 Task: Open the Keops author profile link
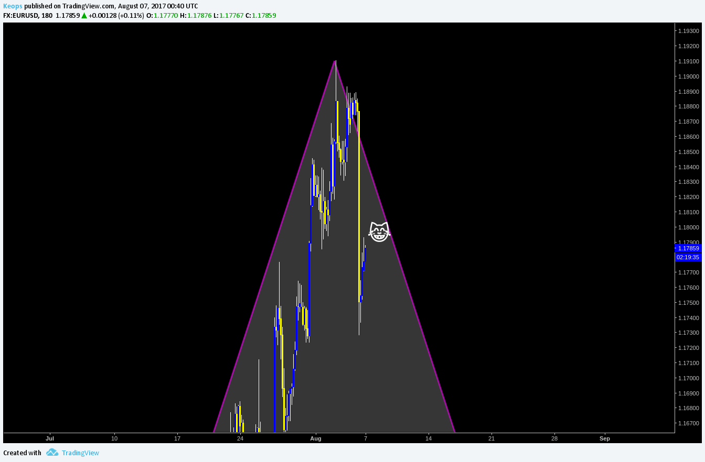pos(12,6)
